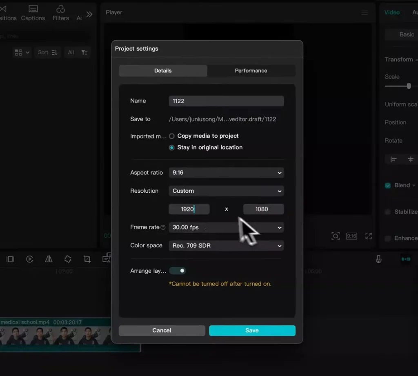418x376 pixels.
Task: Select the mirror/flip tool in the toolbar
Action: coord(48,259)
